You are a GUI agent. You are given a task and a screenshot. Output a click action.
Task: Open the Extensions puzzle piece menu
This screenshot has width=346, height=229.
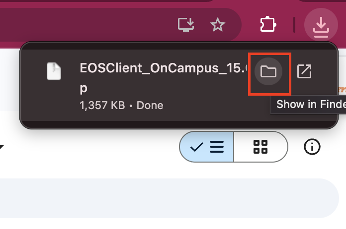[268, 24]
